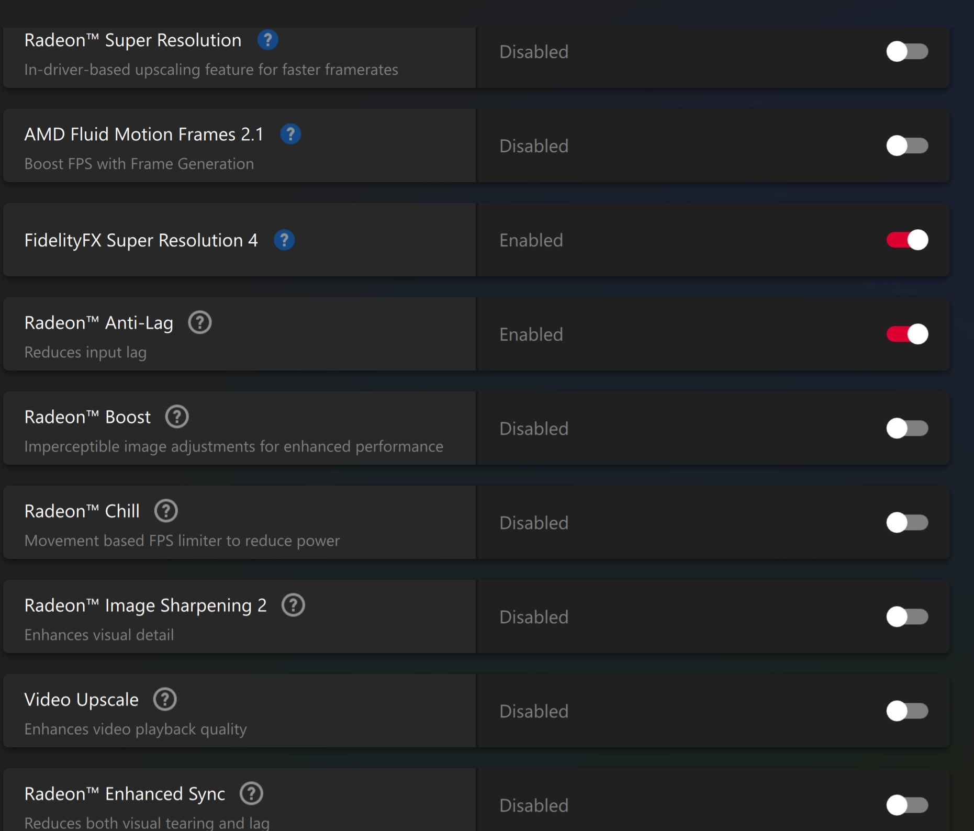Open help for AMD Fluid Motion Frames 2.1

pyautogui.click(x=290, y=134)
